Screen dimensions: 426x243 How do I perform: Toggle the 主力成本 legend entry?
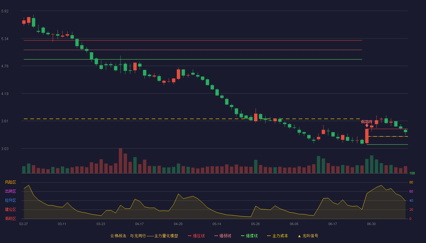click(x=278, y=236)
